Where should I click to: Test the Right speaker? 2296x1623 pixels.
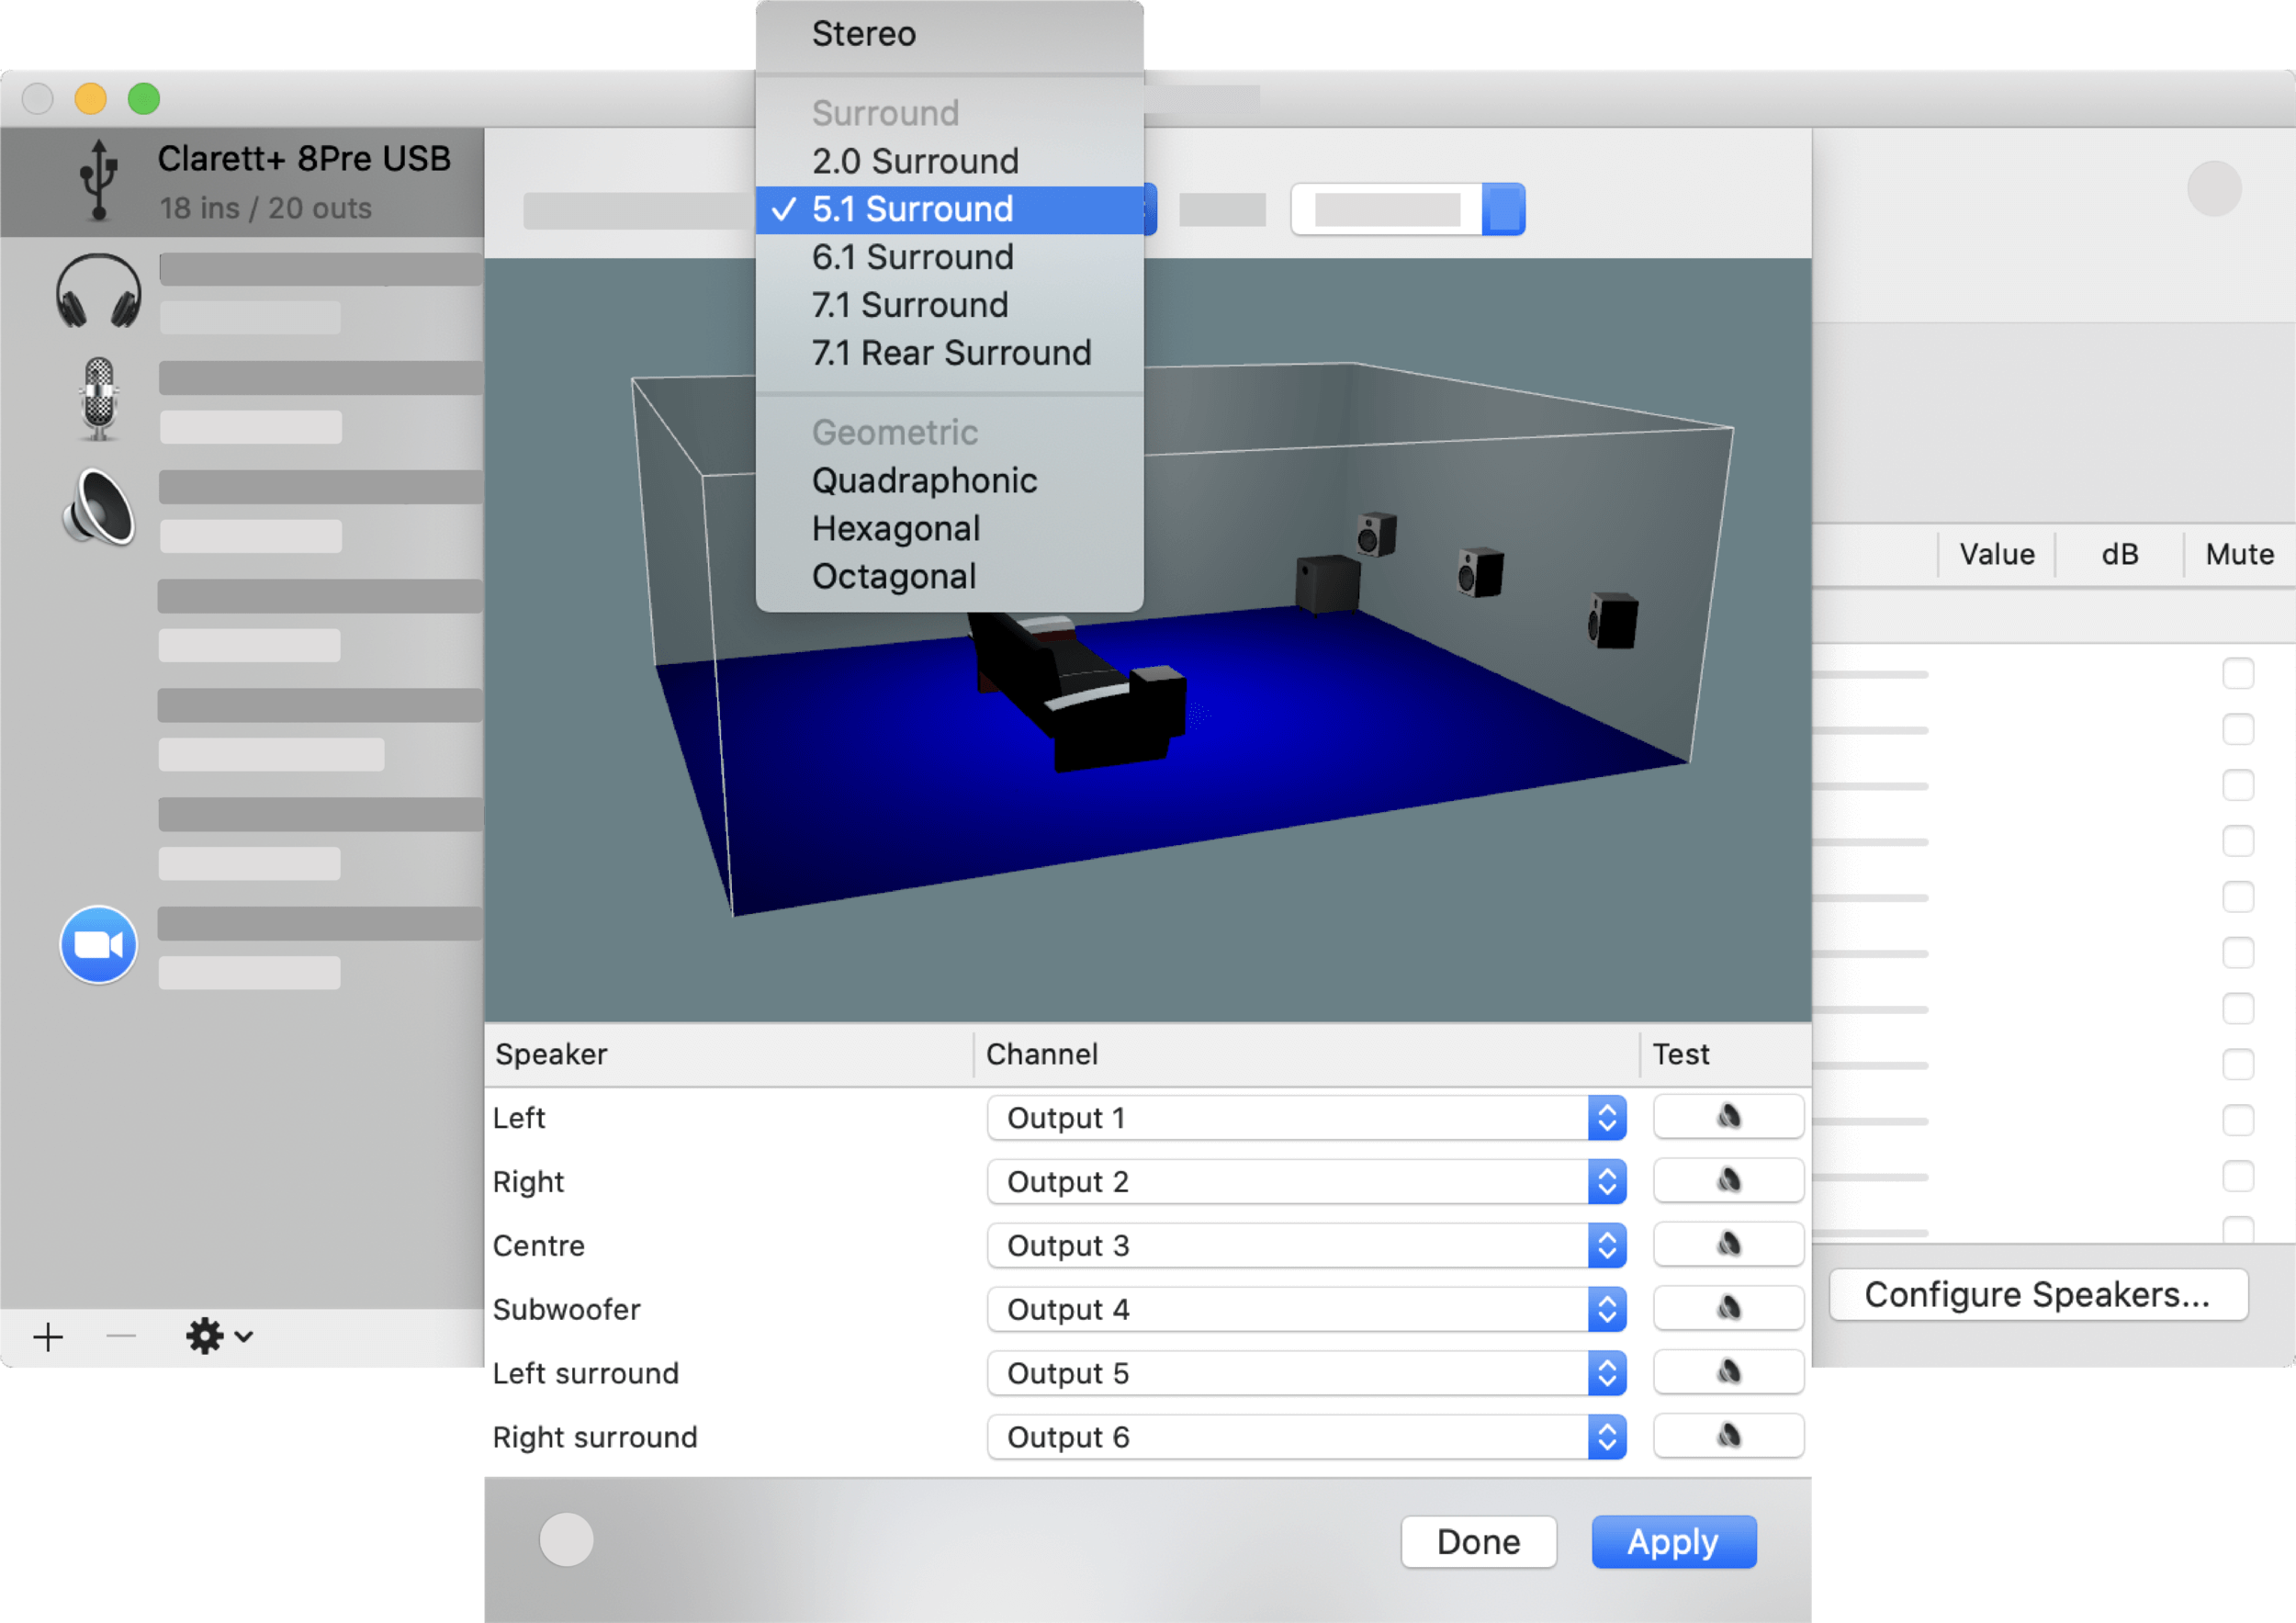pyautogui.click(x=1728, y=1181)
